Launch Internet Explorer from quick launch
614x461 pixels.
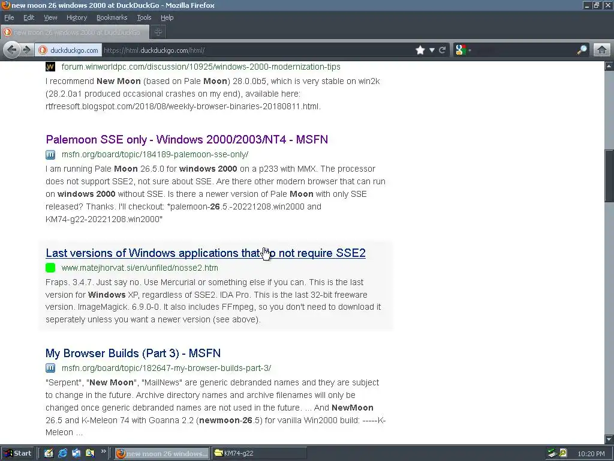click(x=62, y=453)
